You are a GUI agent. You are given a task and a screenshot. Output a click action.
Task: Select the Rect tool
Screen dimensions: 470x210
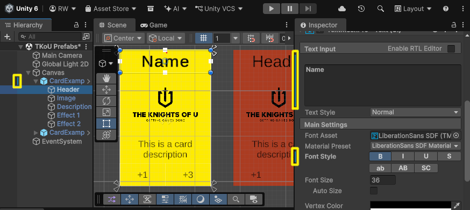(106, 124)
